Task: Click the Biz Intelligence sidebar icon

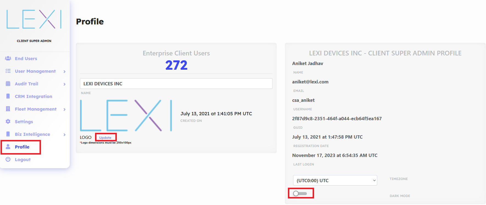Action: pyautogui.click(x=8, y=134)
